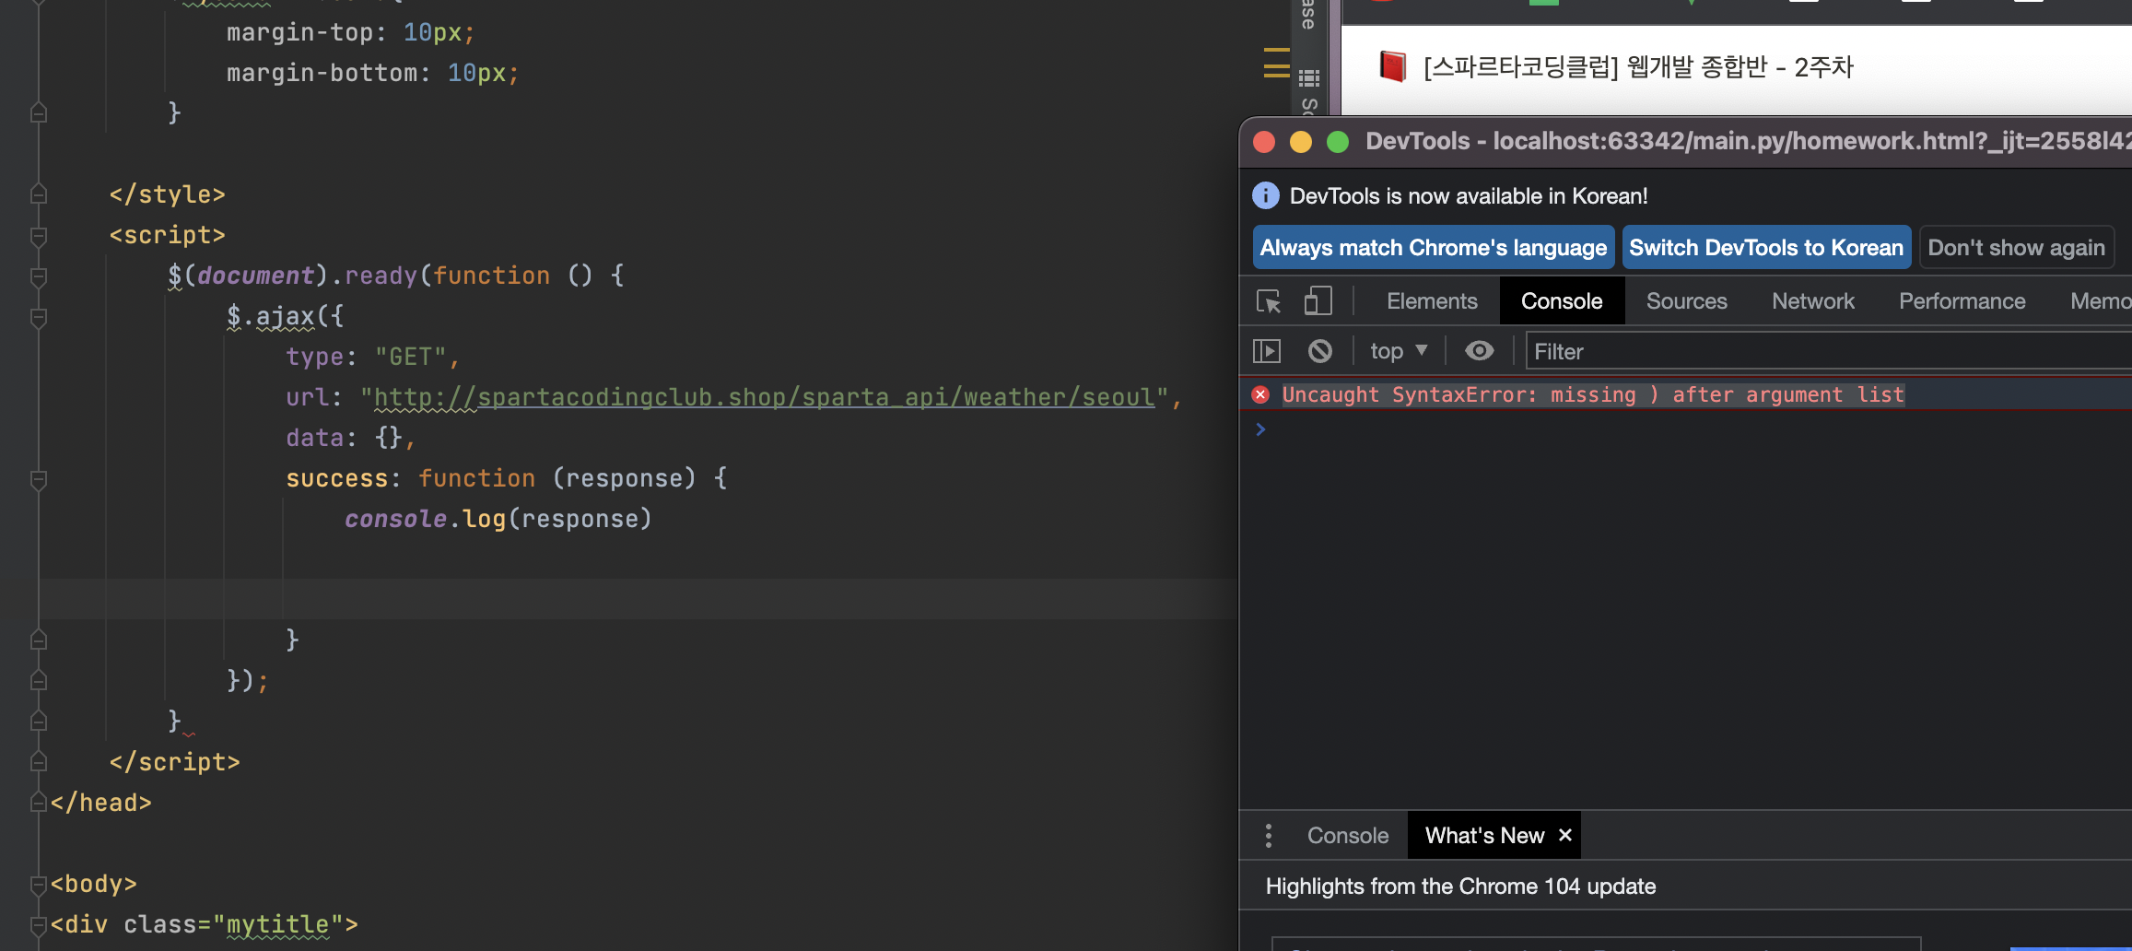Toggle the device toolbar icon in DevTools
This screenshot has width=2132, height=951.
point(1318,301)
